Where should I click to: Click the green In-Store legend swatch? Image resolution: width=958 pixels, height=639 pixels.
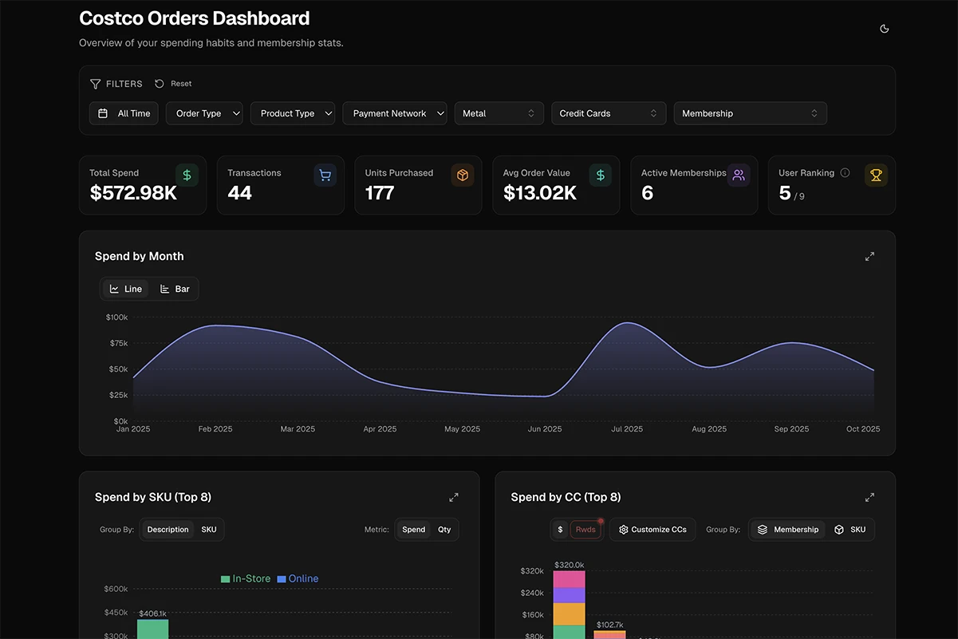pos(227,578)
